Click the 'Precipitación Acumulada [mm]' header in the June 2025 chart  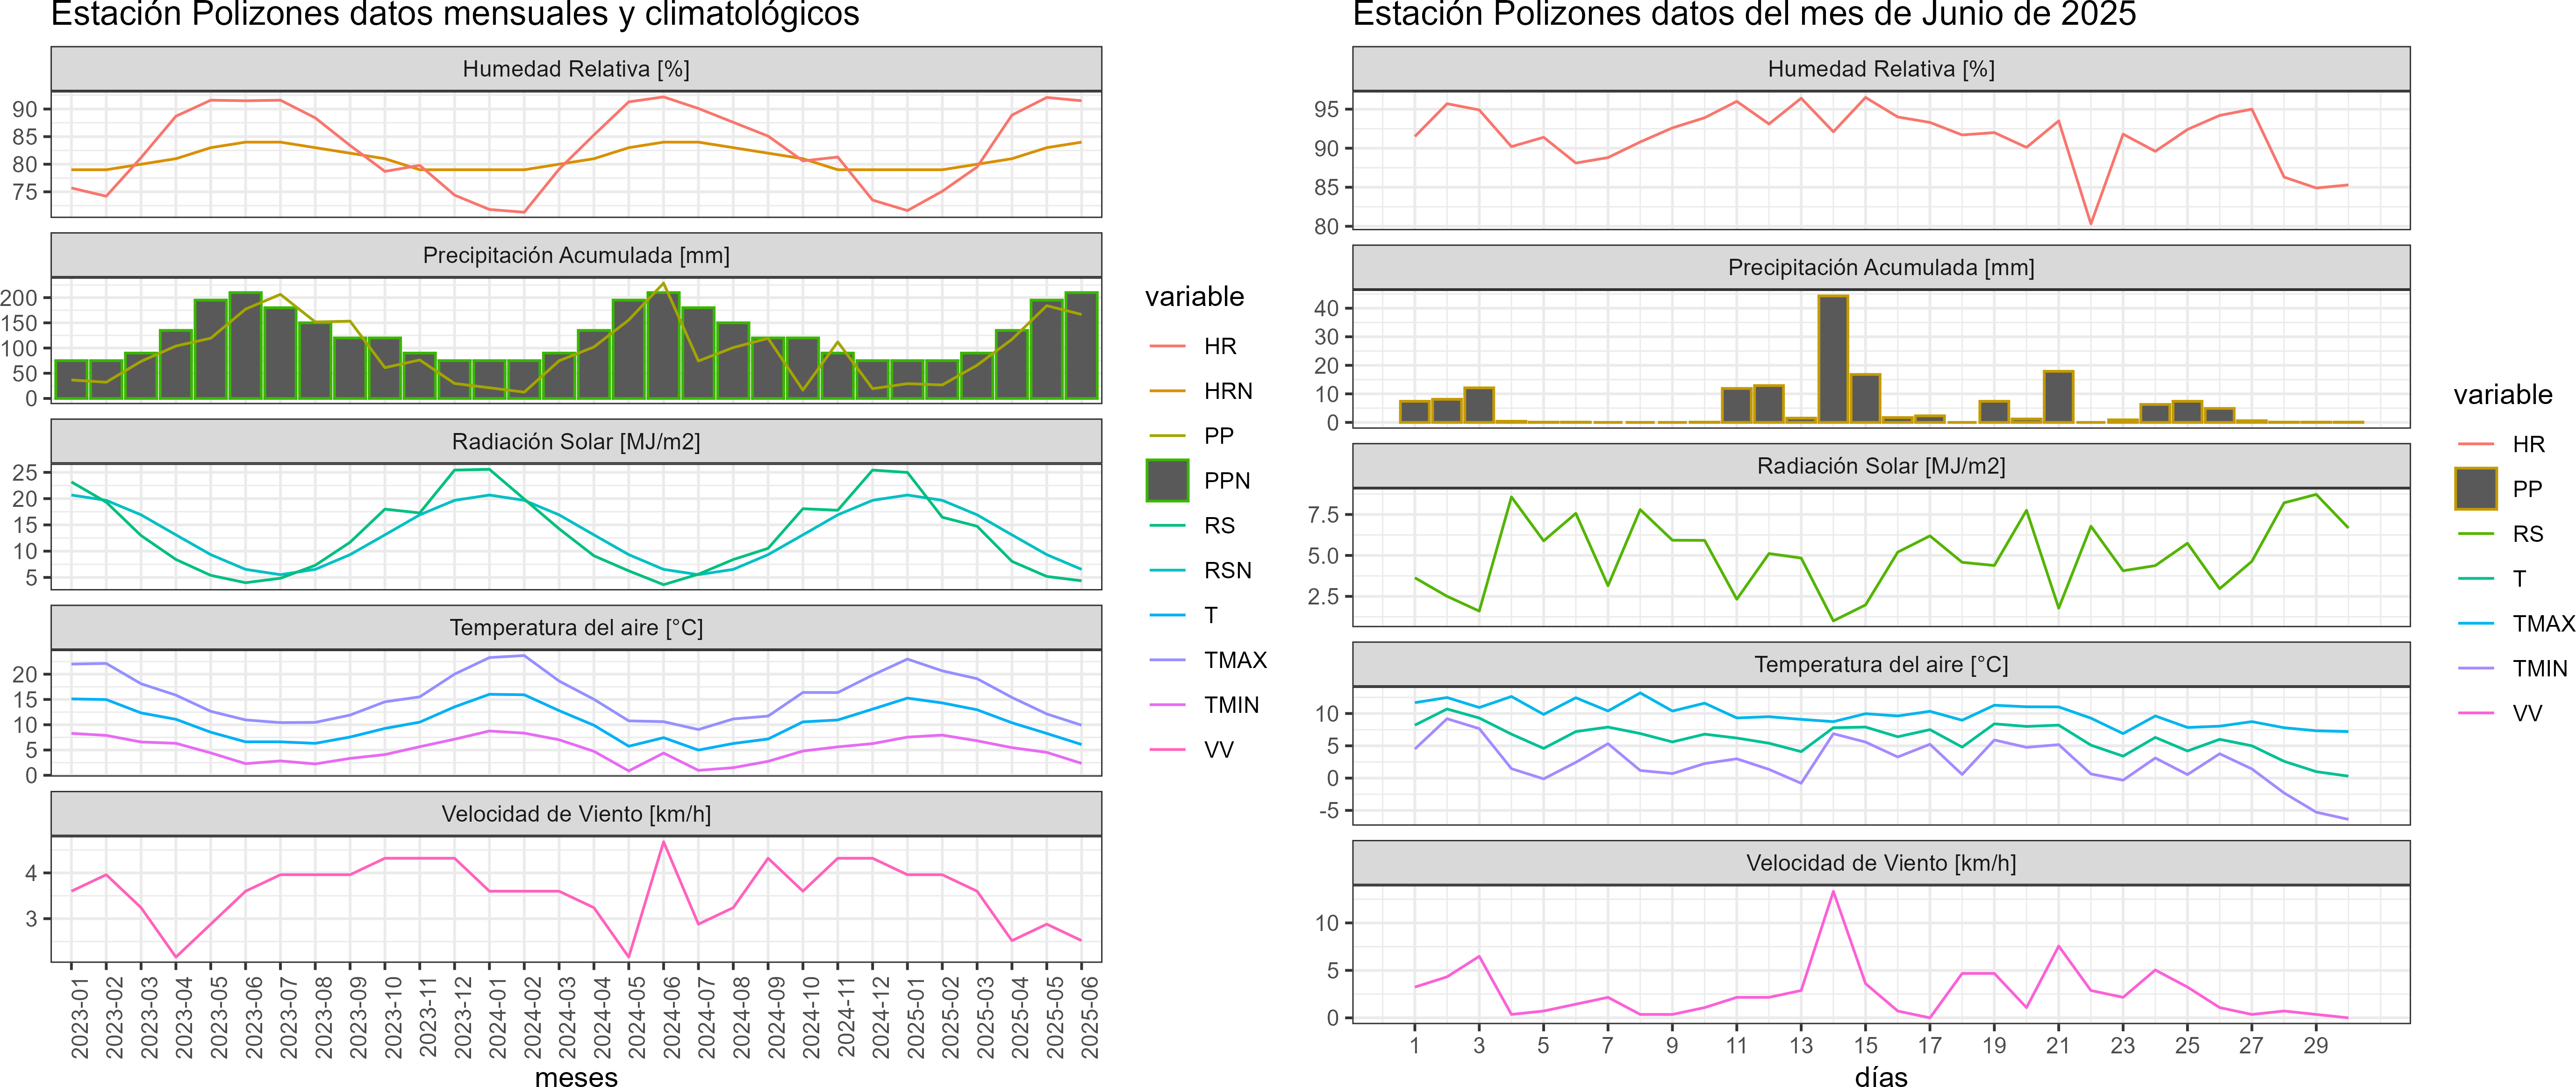(x=1881, y=268)
